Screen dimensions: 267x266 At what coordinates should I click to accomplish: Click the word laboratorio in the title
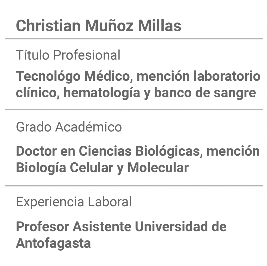(227, 76)
